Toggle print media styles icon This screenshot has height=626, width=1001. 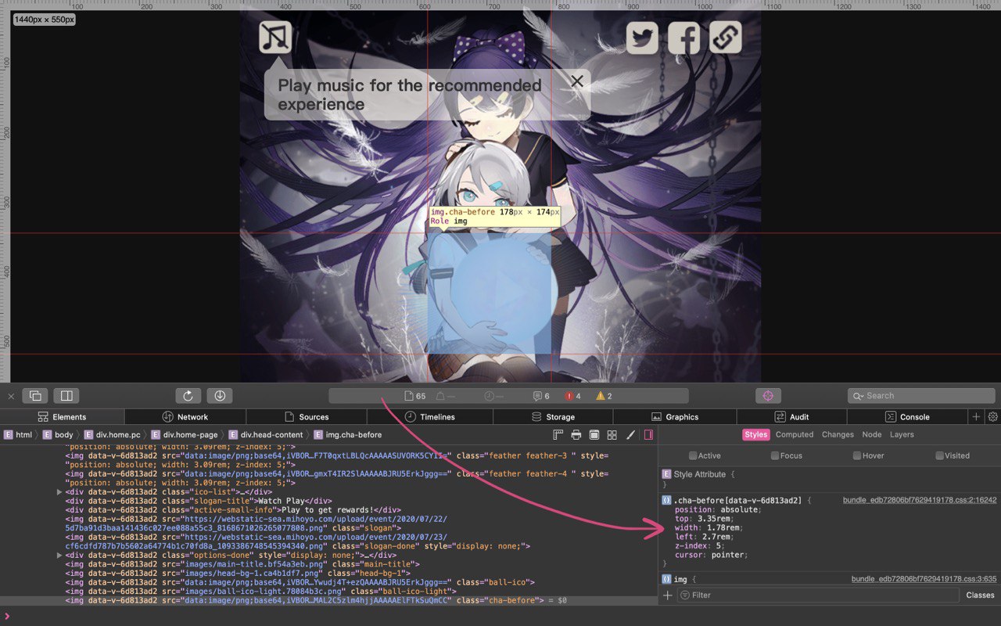click(x=576, y=435)
